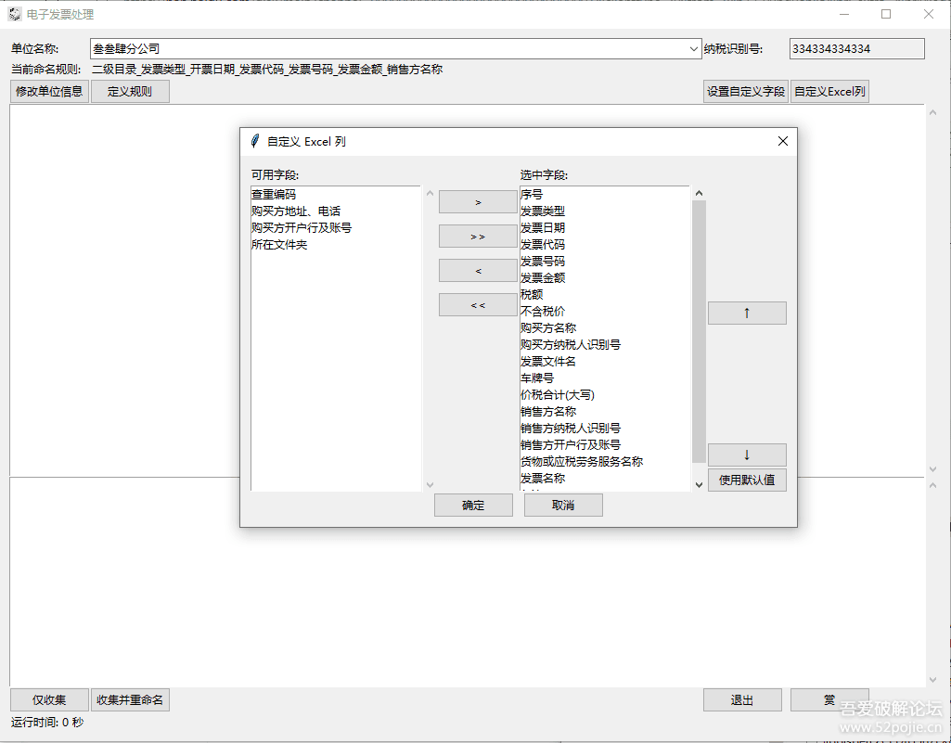Click the app icon in the main window title bar
951x743 pixels.
click(13, 14)
